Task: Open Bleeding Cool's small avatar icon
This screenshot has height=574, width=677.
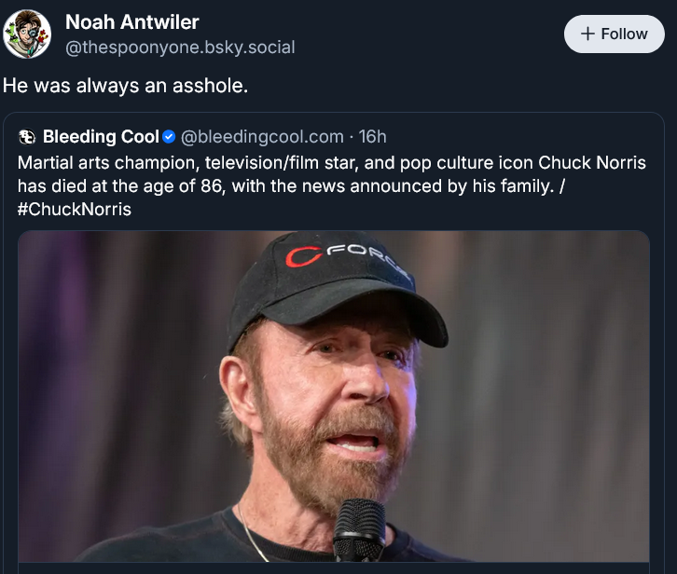Action: click(x=27, y=137)
